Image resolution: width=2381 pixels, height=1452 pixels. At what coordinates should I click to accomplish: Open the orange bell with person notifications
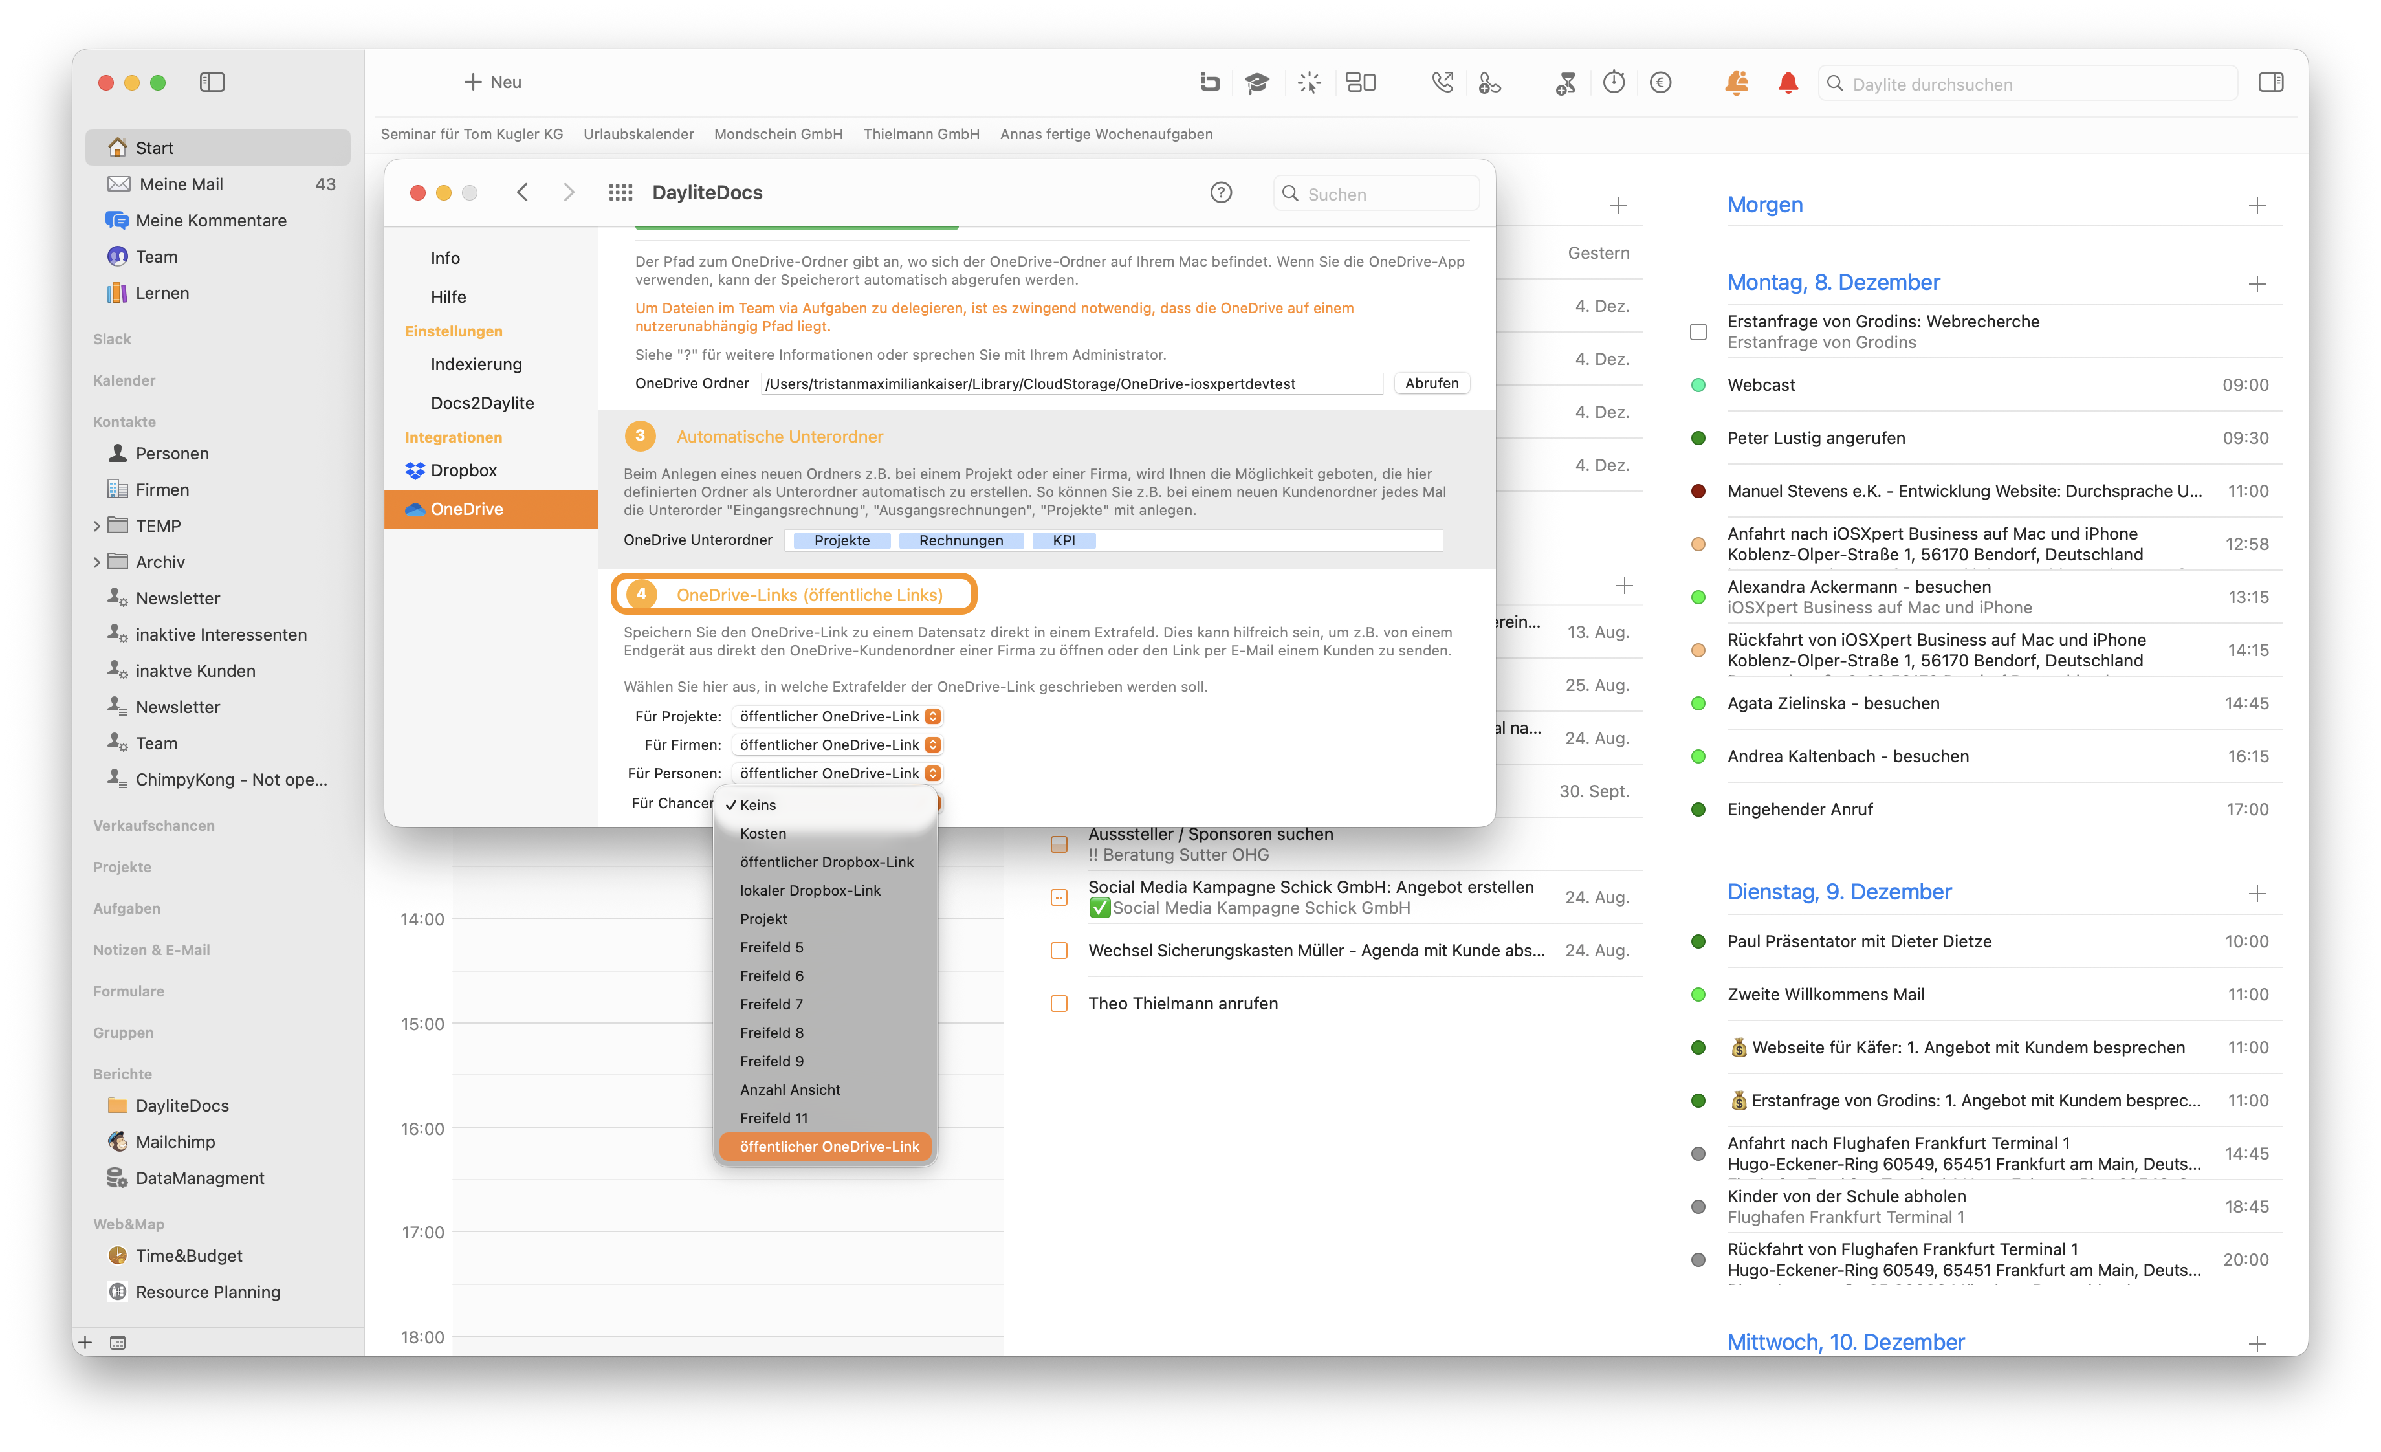1737,83
